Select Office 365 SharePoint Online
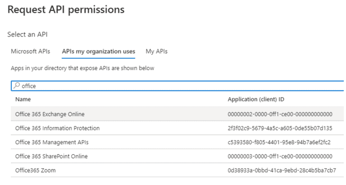346x185 pixels. coord(178,156)
